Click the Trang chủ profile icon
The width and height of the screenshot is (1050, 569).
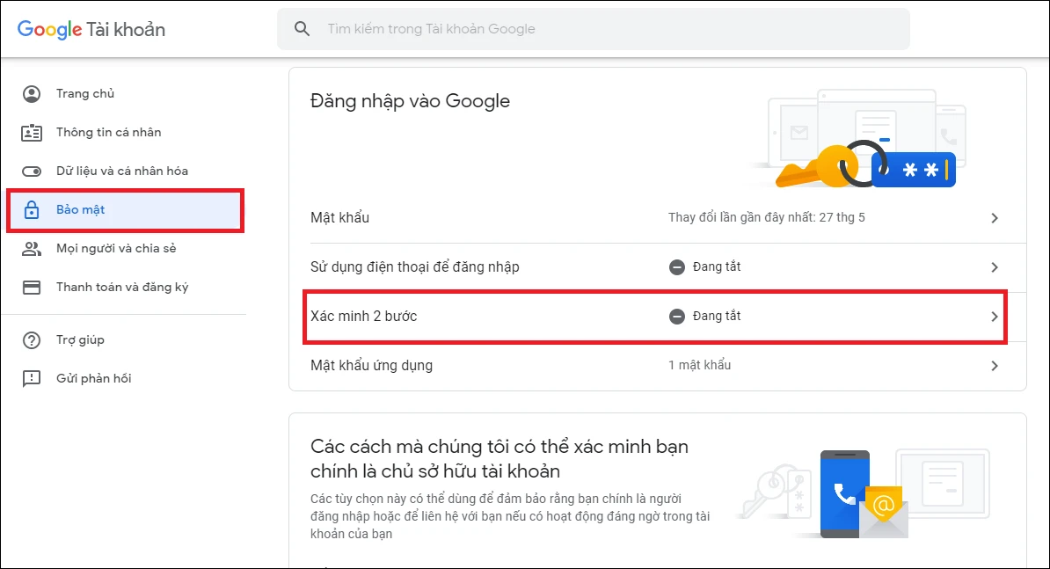32,94
